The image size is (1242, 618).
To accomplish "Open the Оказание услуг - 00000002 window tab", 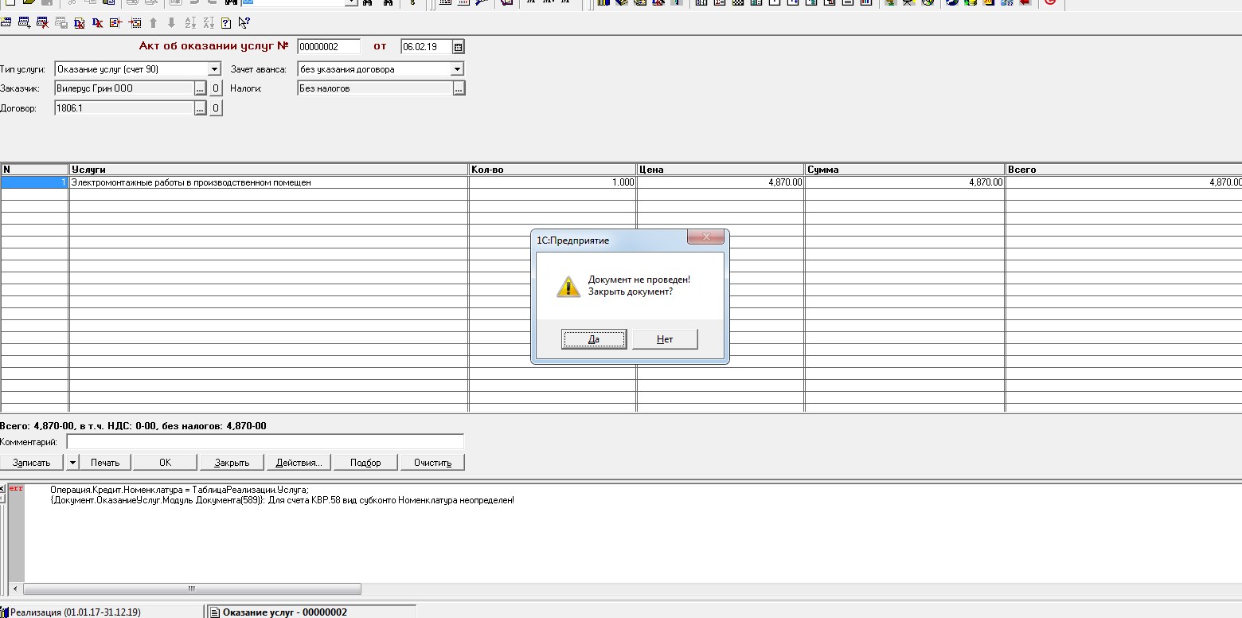I will coord(310,612).
